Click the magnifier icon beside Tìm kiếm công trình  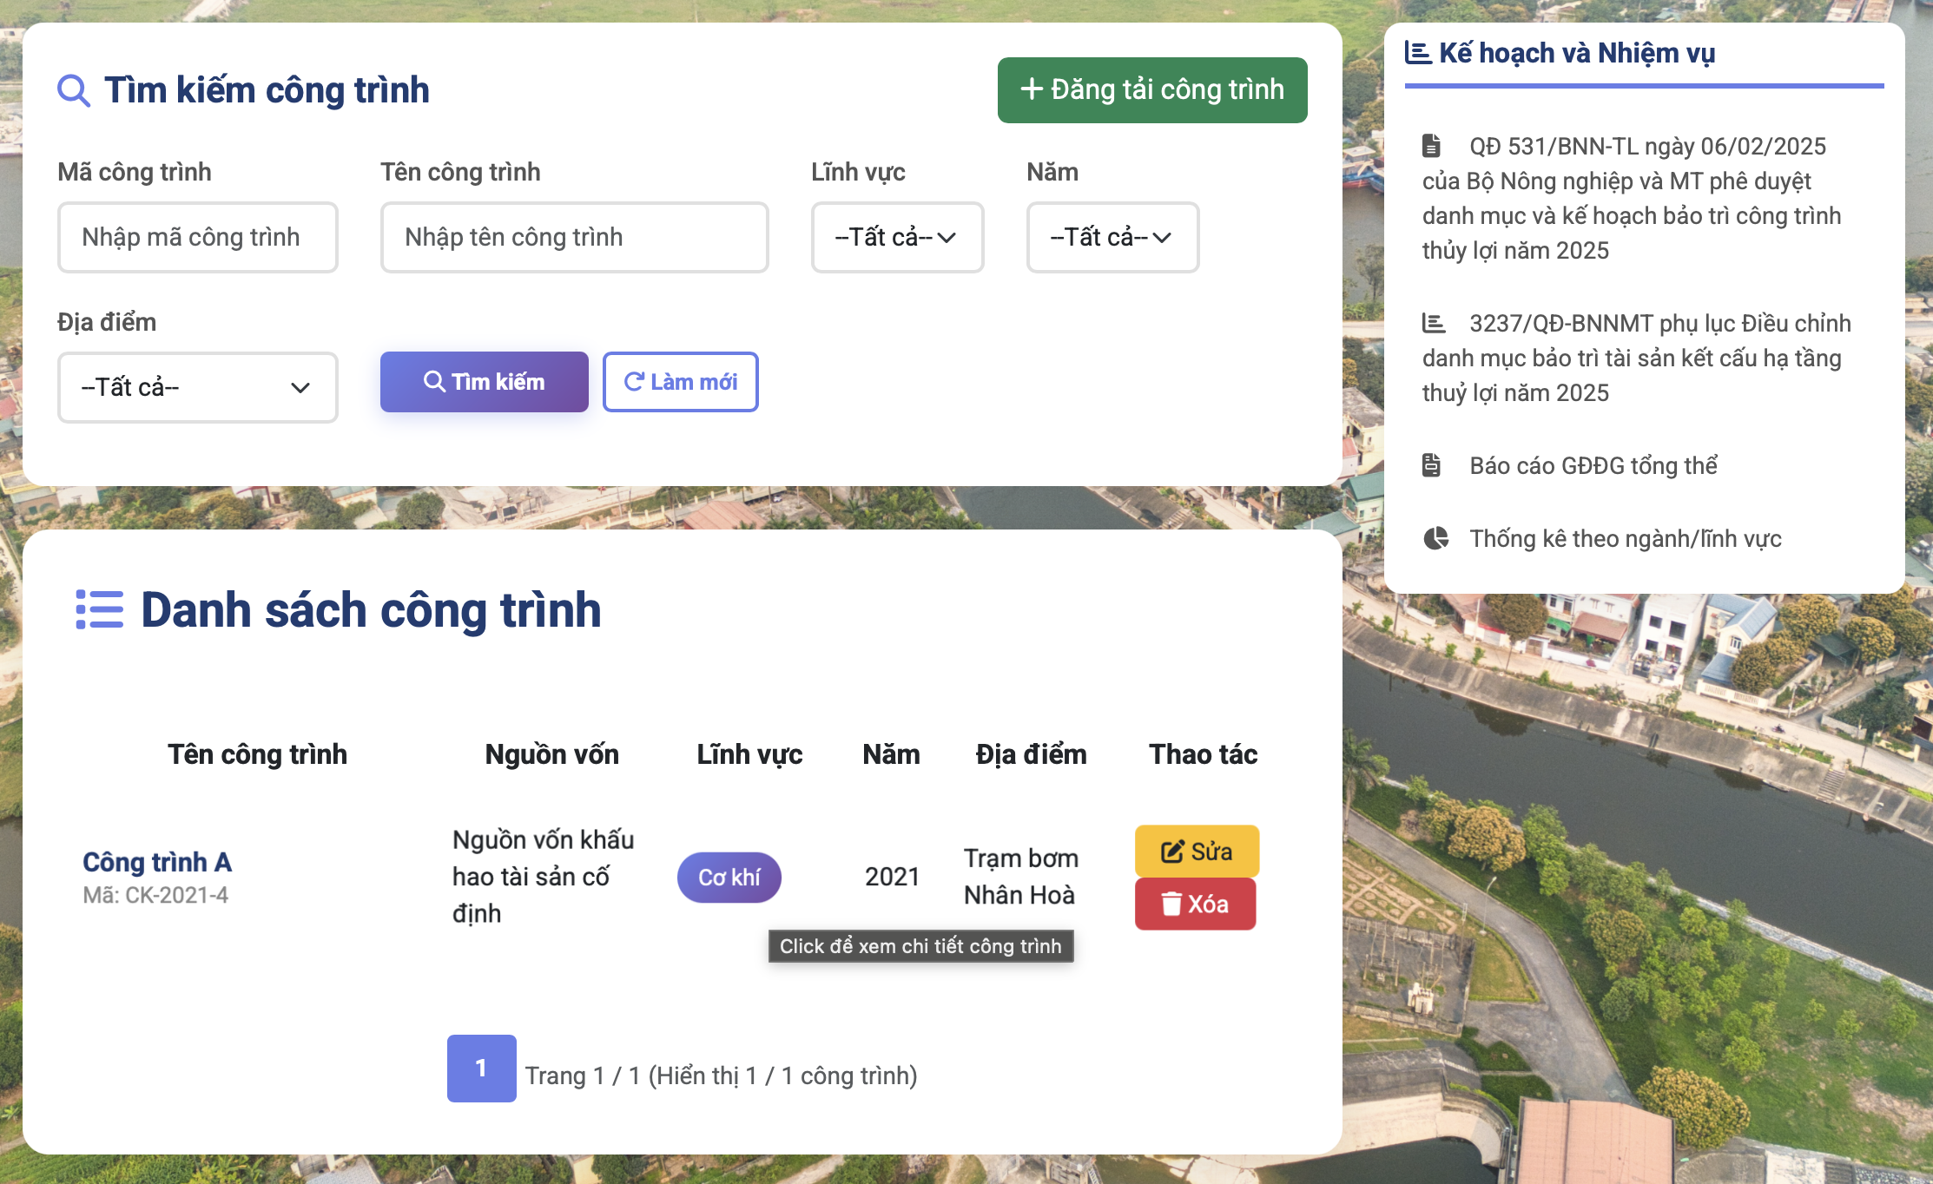tap(74, 89)
